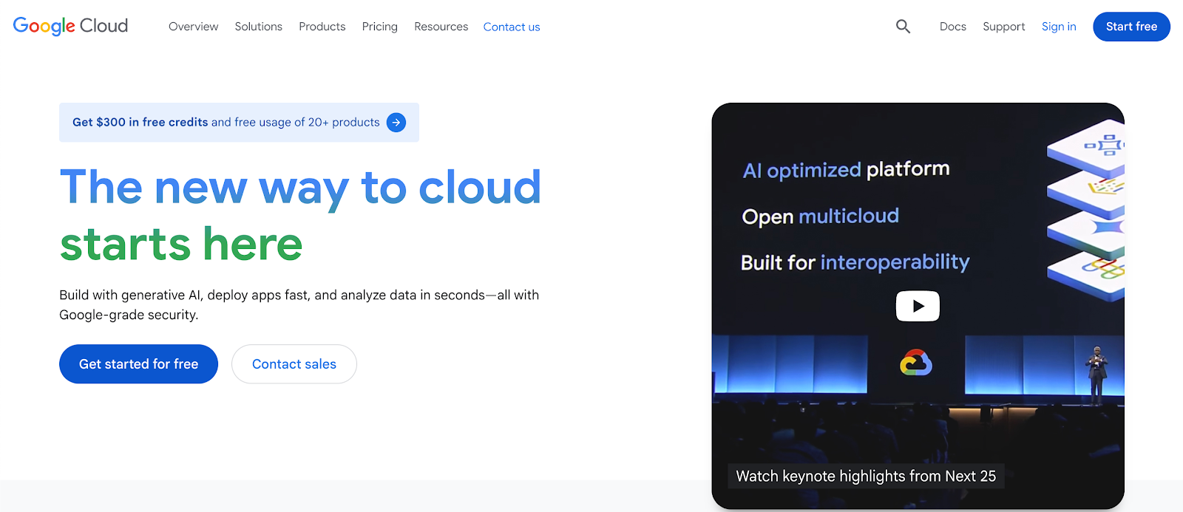Click 'Watch keynote highlights from Next 25' caption
1183x512 pixels.
pos(866,476)
